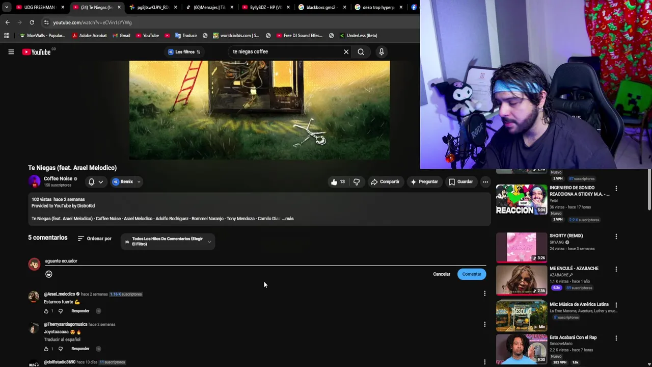
Task: Open the Coffee Noise channel name link
Action: (x=58, y=179)
